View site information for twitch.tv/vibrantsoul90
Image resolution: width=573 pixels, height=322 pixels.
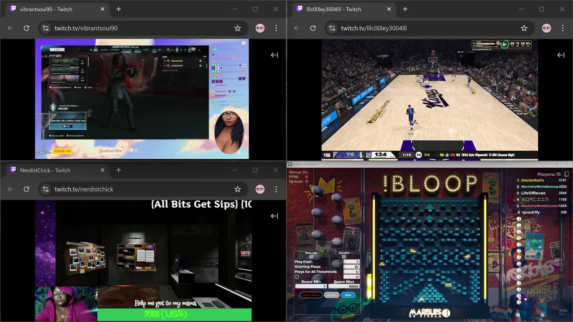click(x=45, y=28)
